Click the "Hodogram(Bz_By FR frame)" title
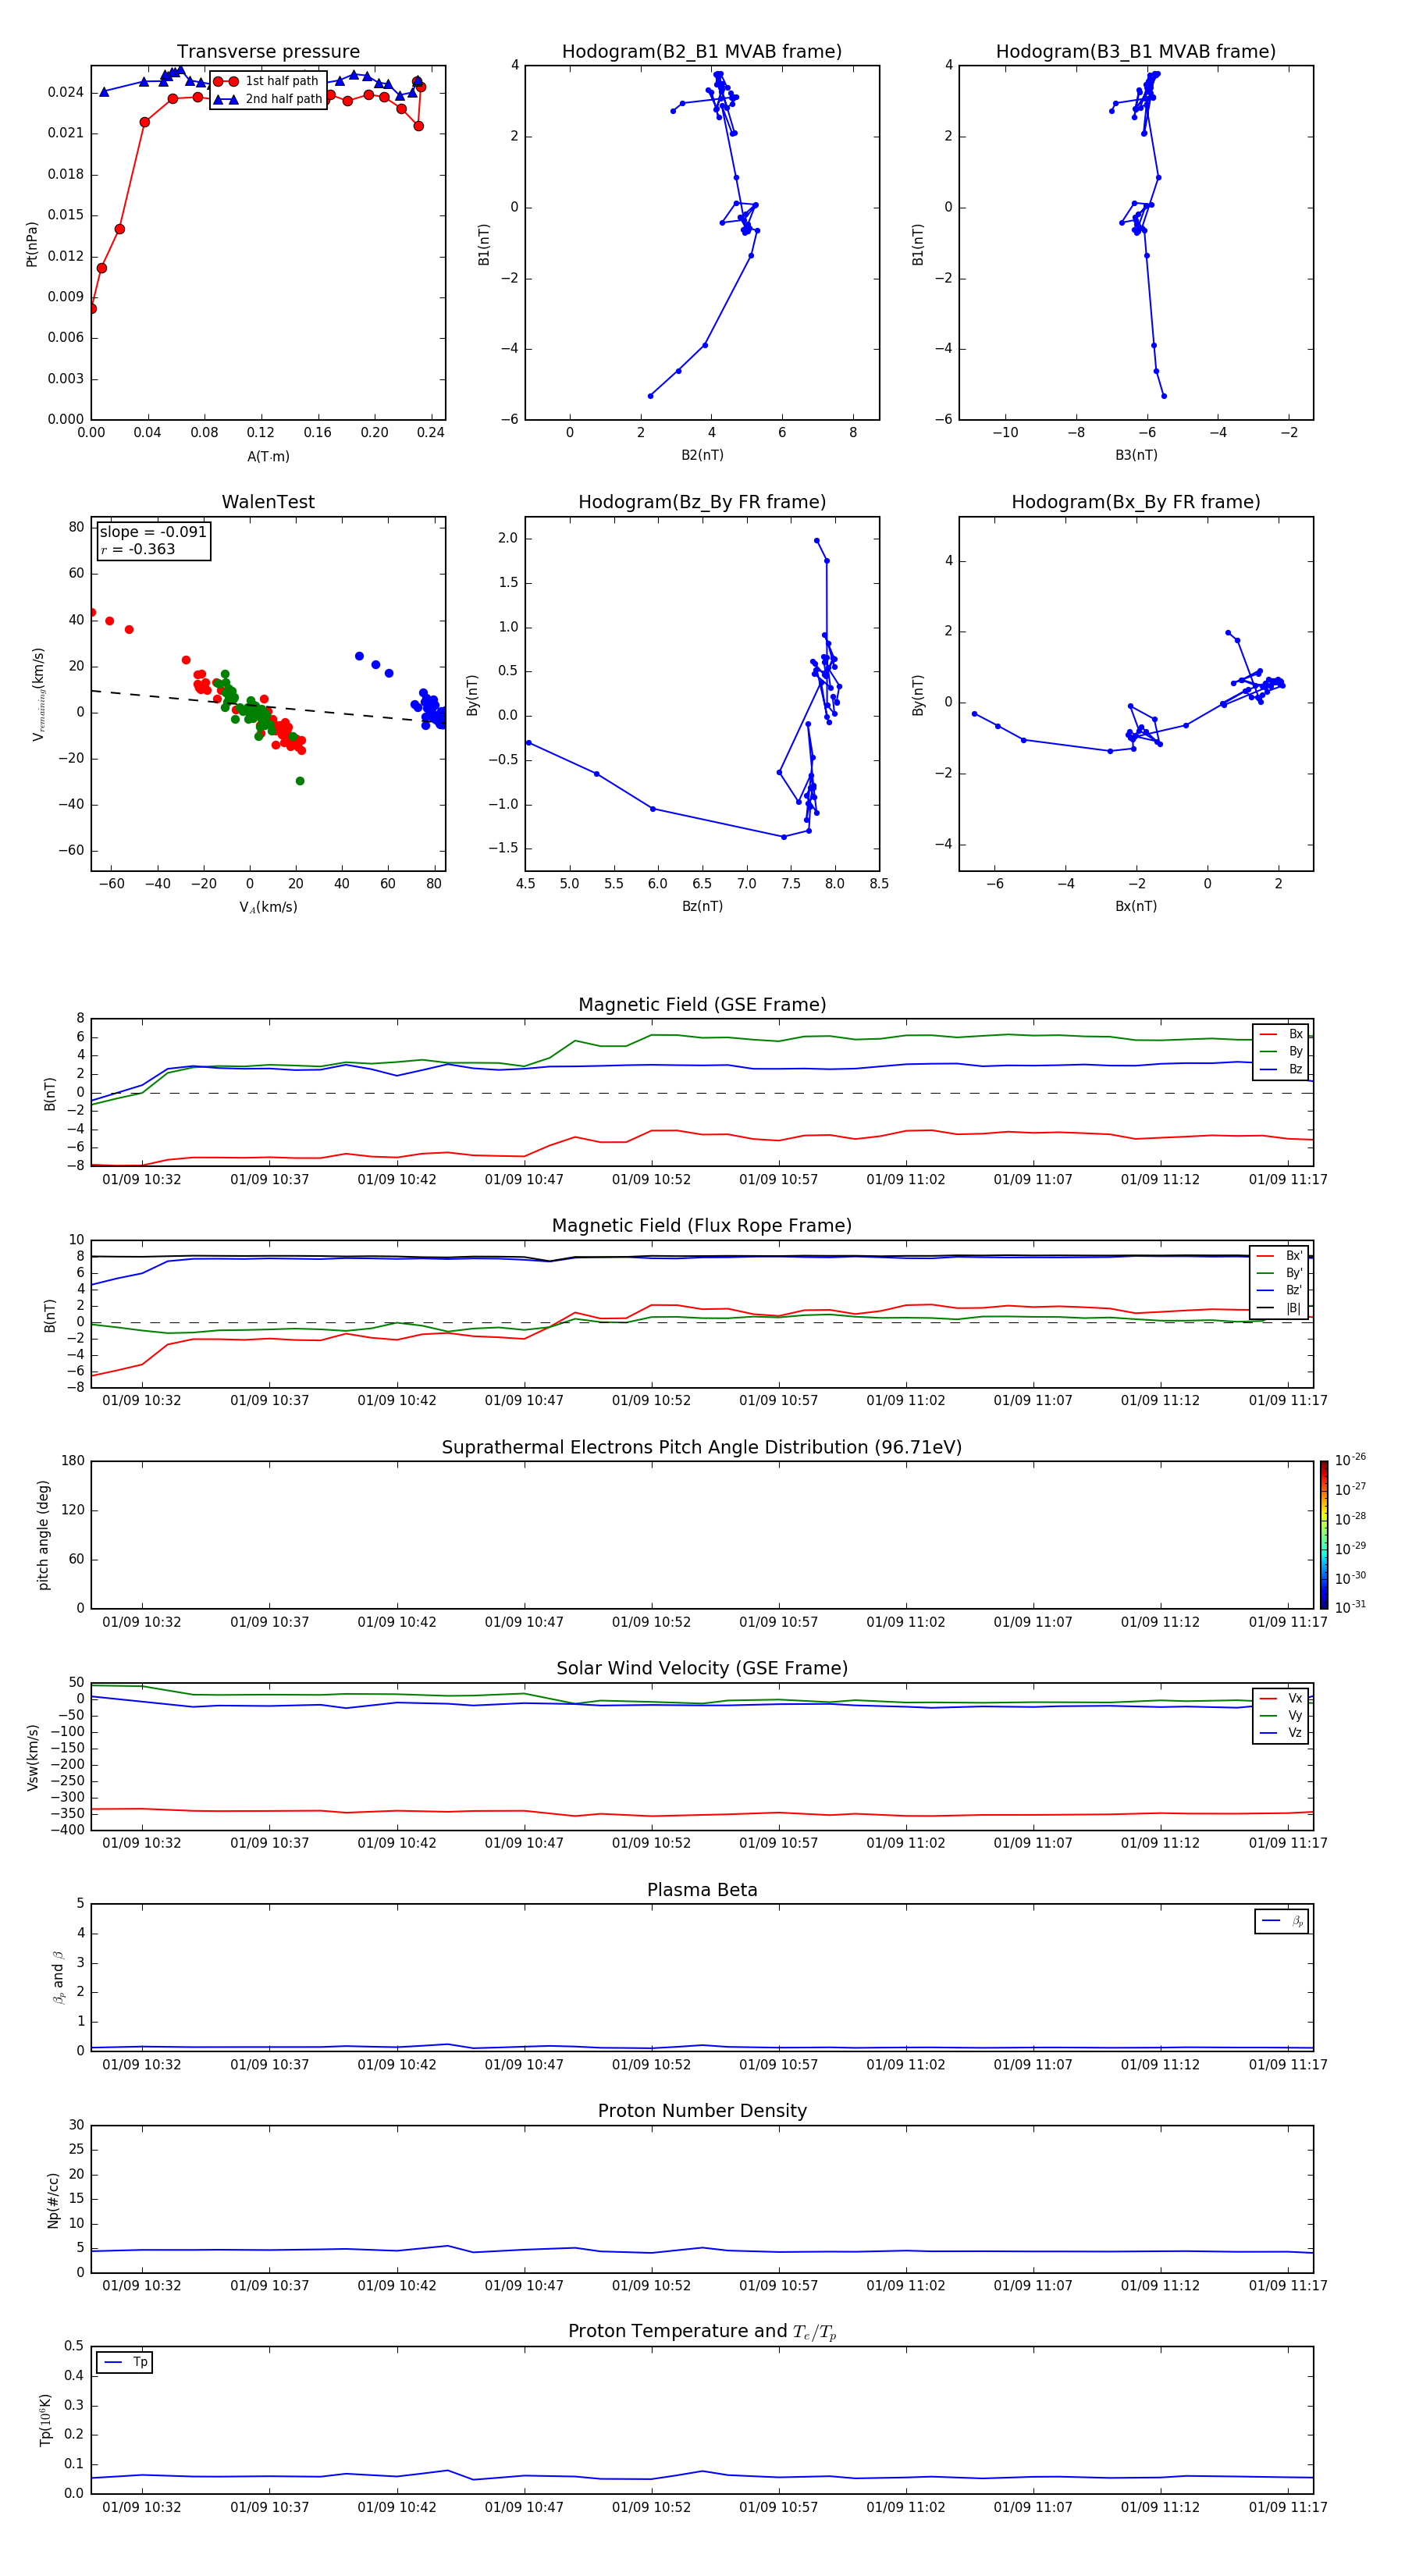This screenshot has width=1405, height=2576. click(702, 502)
